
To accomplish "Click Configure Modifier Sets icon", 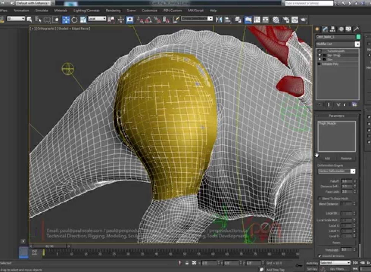I will click(354, 104).
